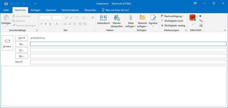Click the Ausschneiden scissors button
Image resolution: width=228 pixels, height=108 pixels.
pos(22,16)
